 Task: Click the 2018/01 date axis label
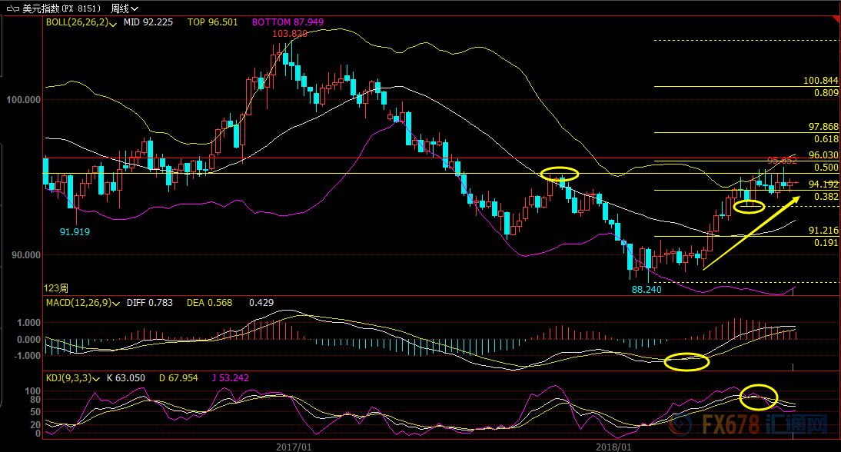[x=616, y=445]
